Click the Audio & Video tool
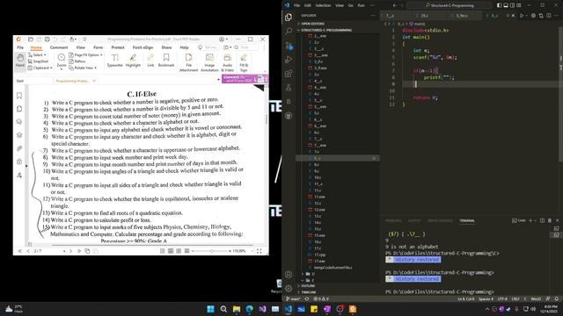 (x=227, y=62)
